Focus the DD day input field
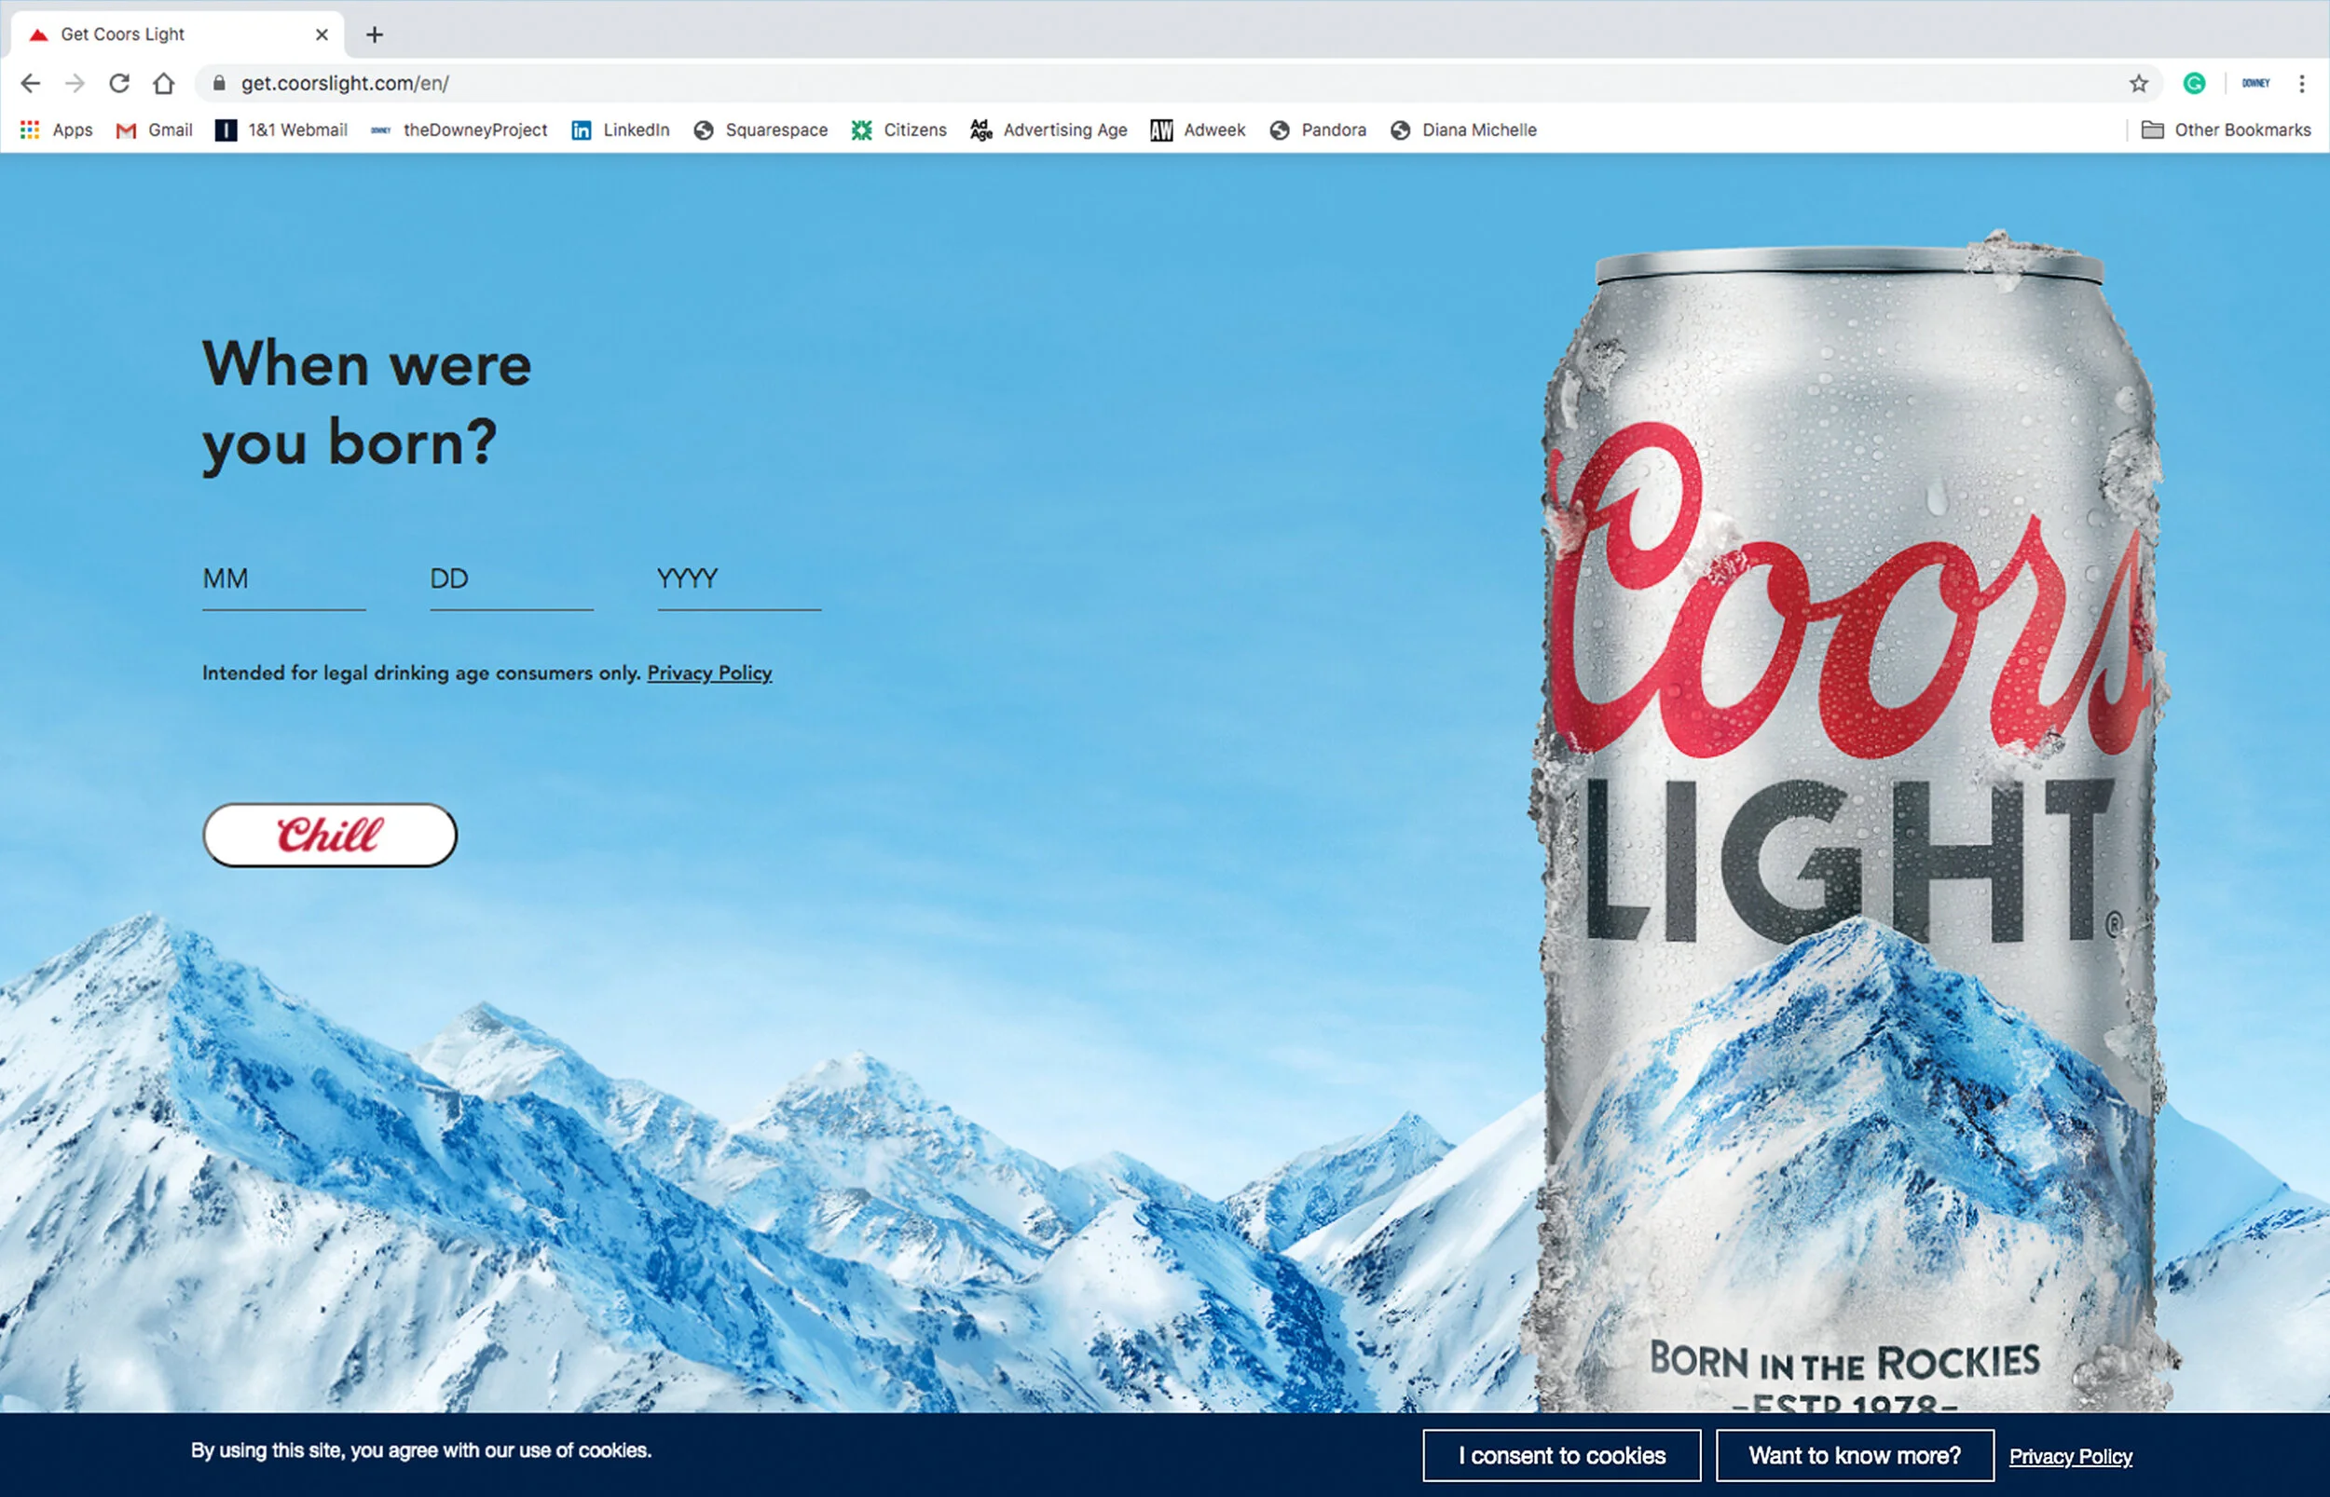 pos(512,581)
